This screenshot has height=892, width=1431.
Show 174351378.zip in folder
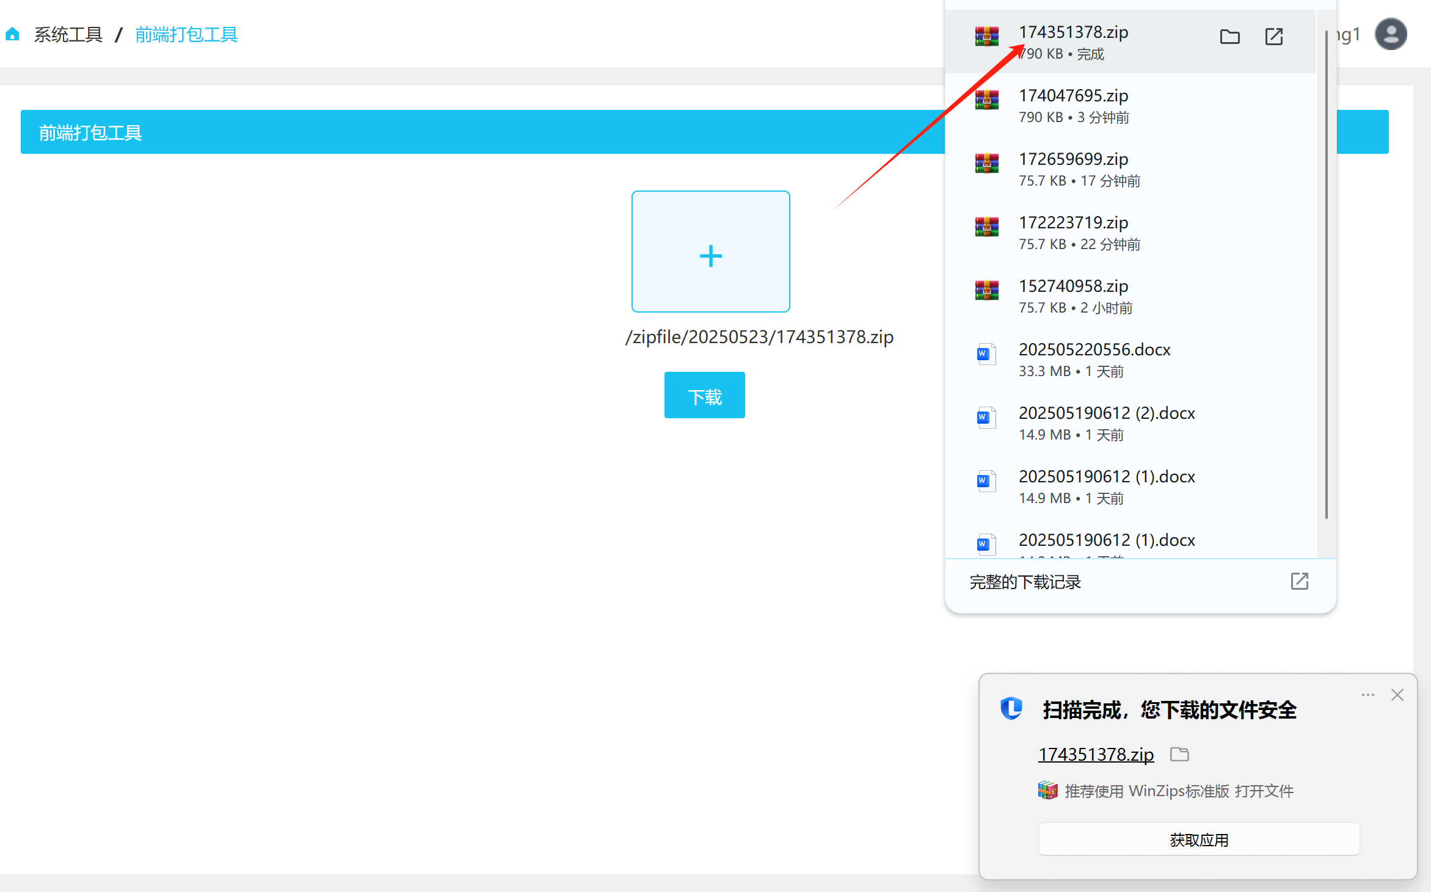coord(1229,37)
